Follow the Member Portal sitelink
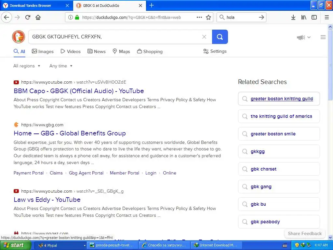 (125, 173)
